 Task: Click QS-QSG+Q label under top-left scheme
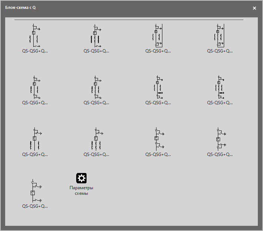[x=35, y=51]
